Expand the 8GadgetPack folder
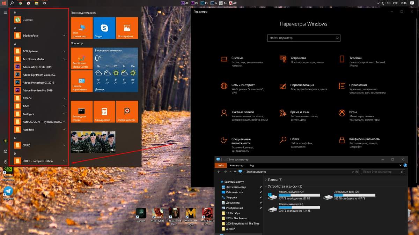The height and width of the screenshot is (235, 419). (64, 36)
